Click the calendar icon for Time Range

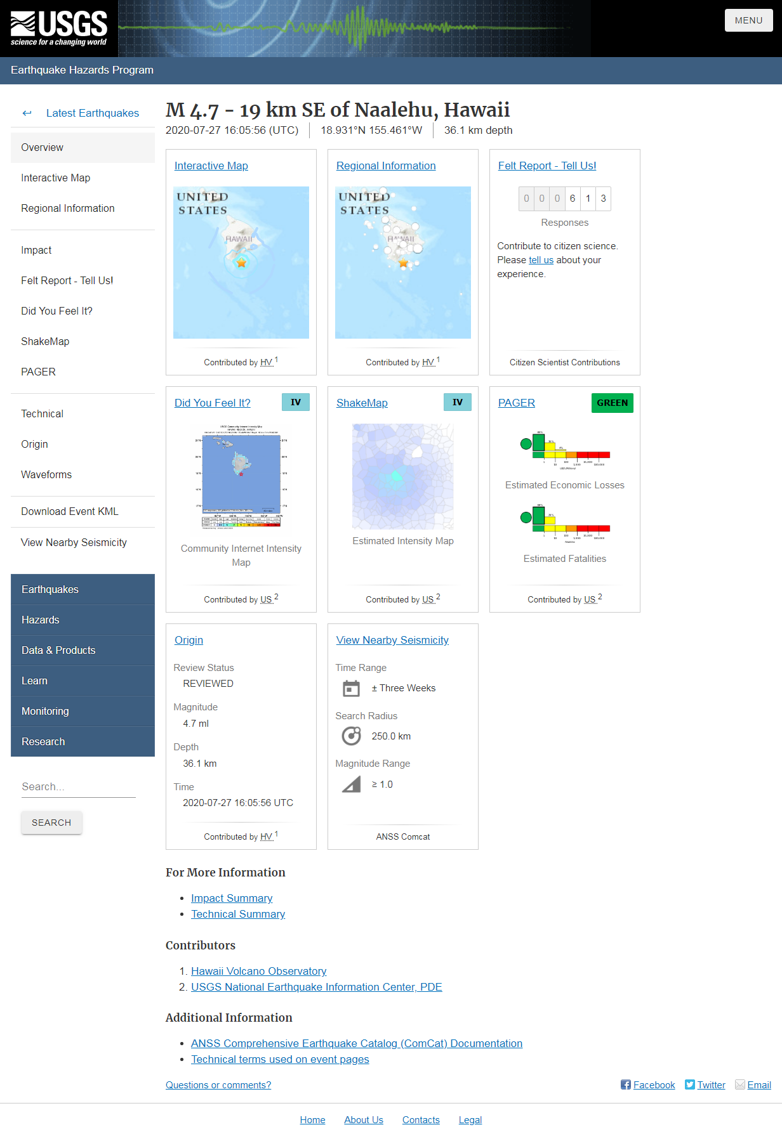pos(351,689)
